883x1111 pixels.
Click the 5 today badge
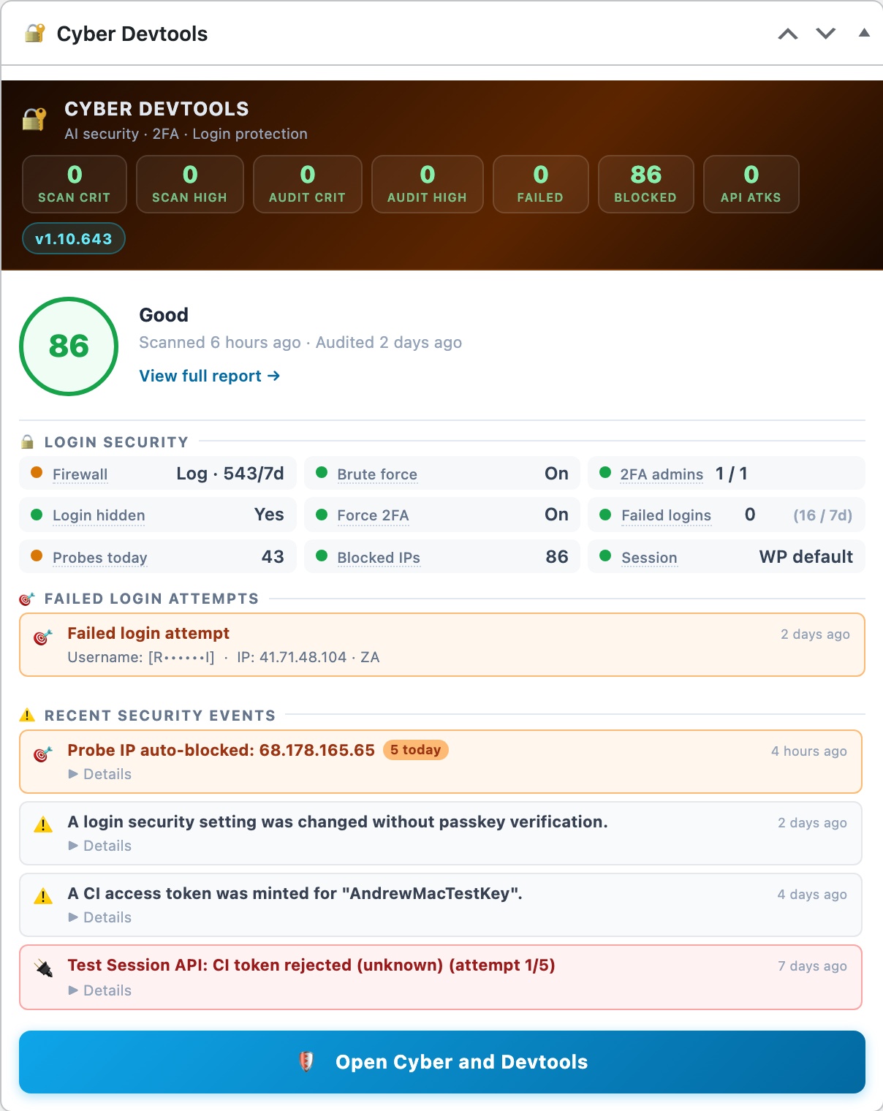pos(416,750)
